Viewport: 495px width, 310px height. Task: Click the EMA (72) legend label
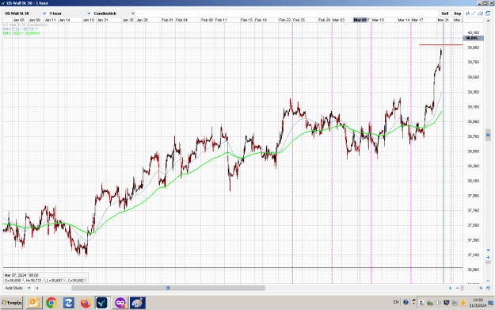pyautogui.click(x=21, y=29)
